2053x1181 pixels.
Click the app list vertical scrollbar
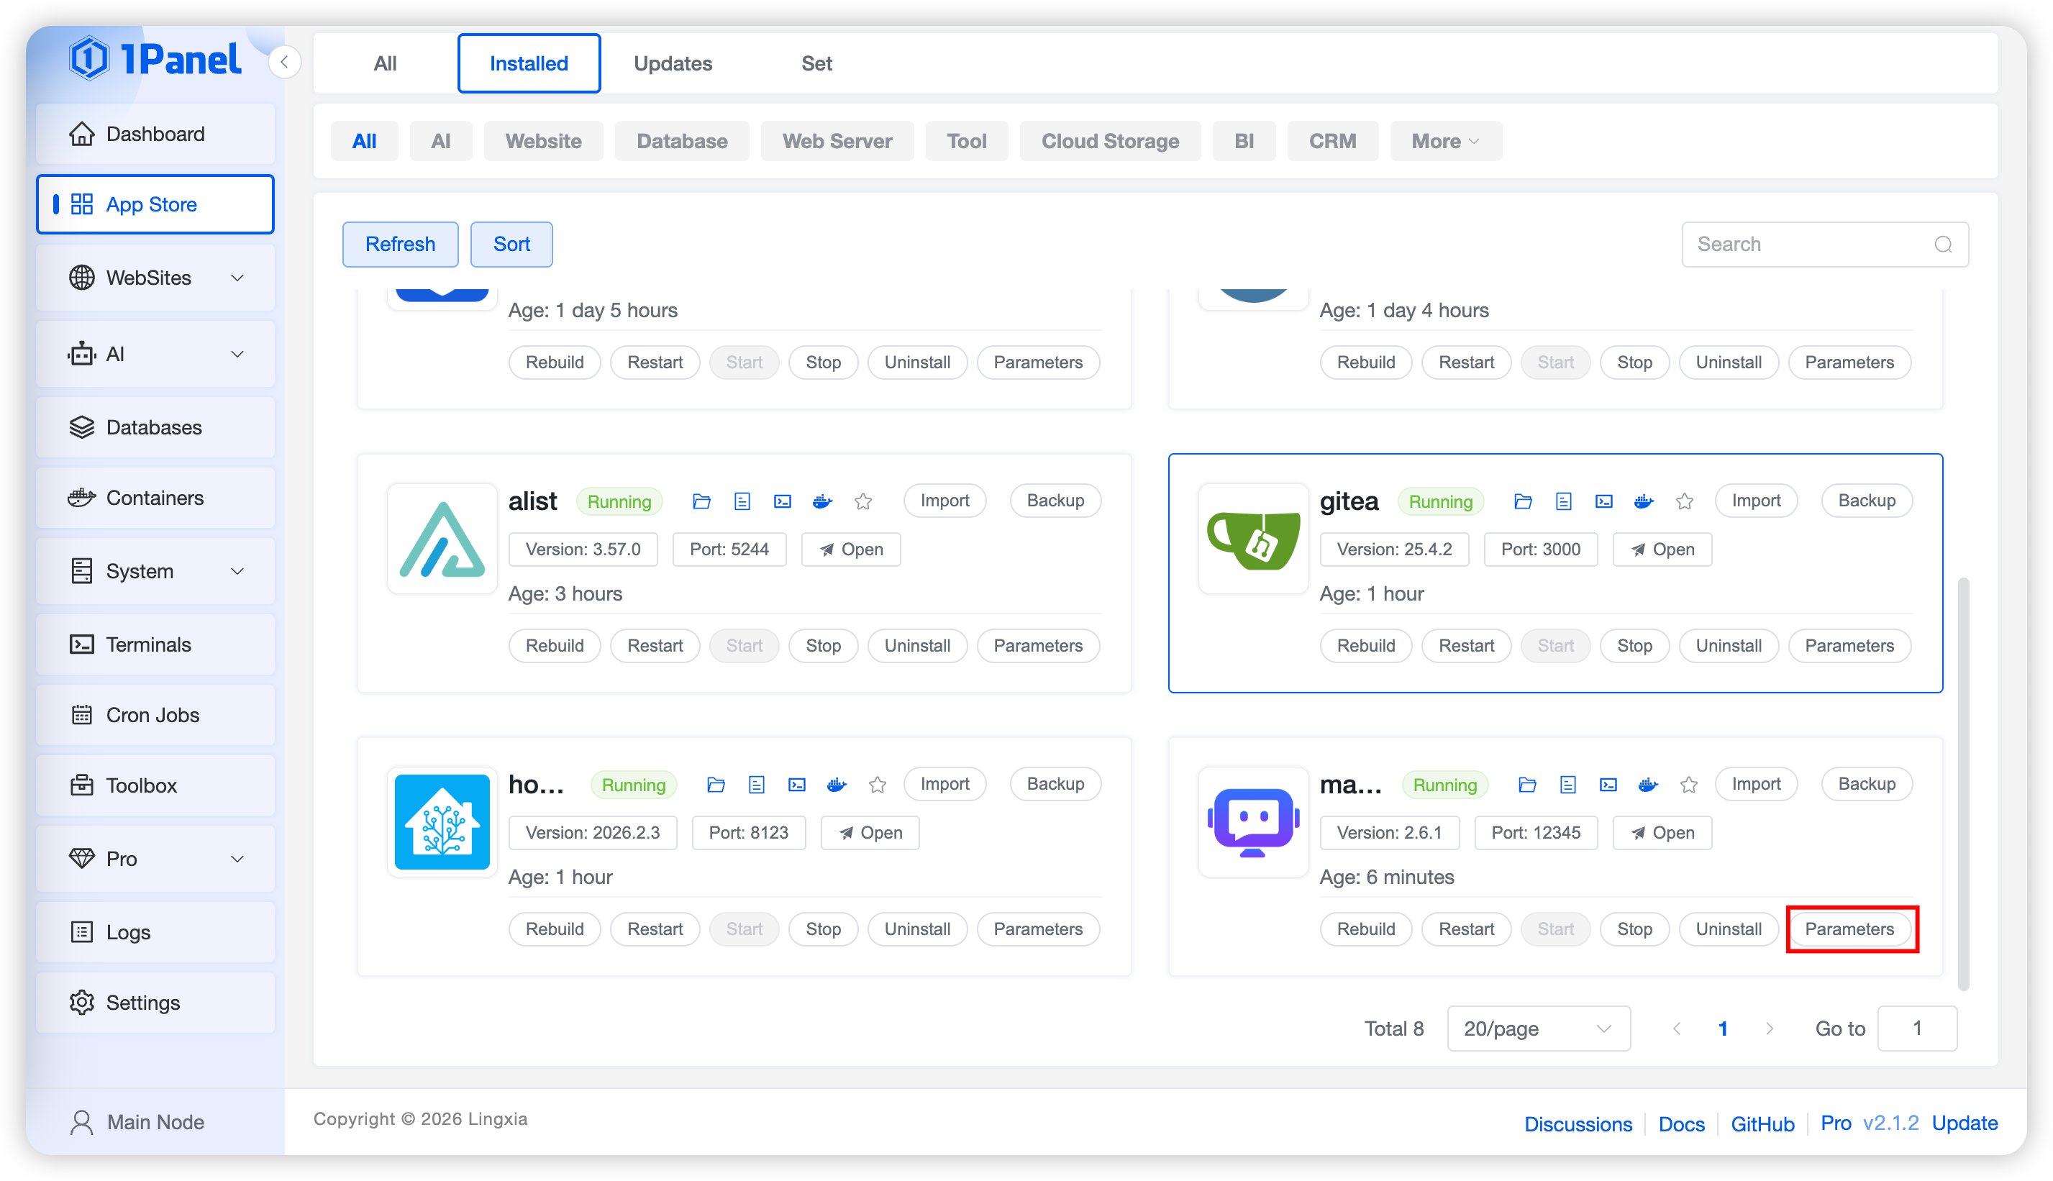[x=1963, y=783]
